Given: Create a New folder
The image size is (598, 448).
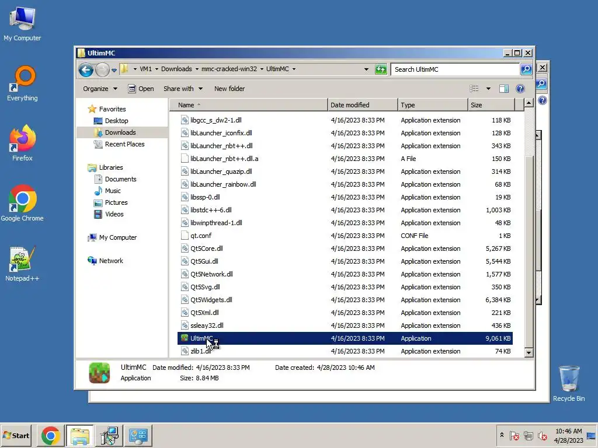Looking at the screenshot, I should 229,89.
